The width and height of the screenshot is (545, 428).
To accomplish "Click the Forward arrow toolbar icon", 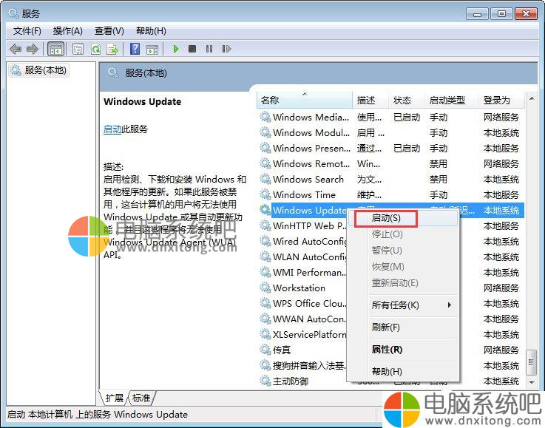I will (33, 49).
